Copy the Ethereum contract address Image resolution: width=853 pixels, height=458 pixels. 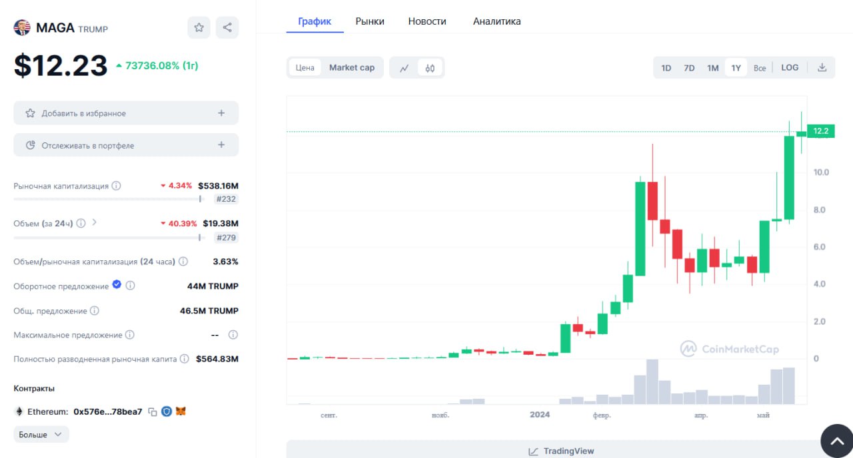click(152, 412)
